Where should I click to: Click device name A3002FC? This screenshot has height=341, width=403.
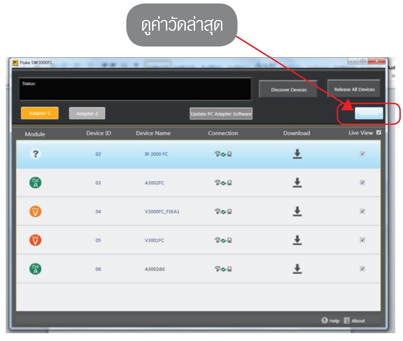pyautogui.click(x=154, y=183)
